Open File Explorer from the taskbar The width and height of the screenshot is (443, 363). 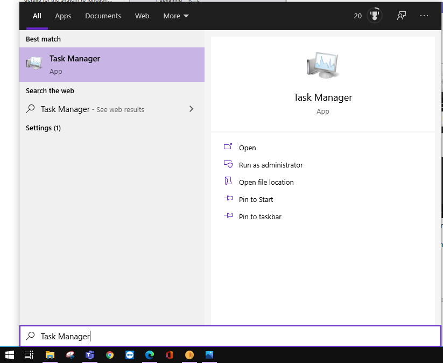pyautogui.click(x=50, y=355)
